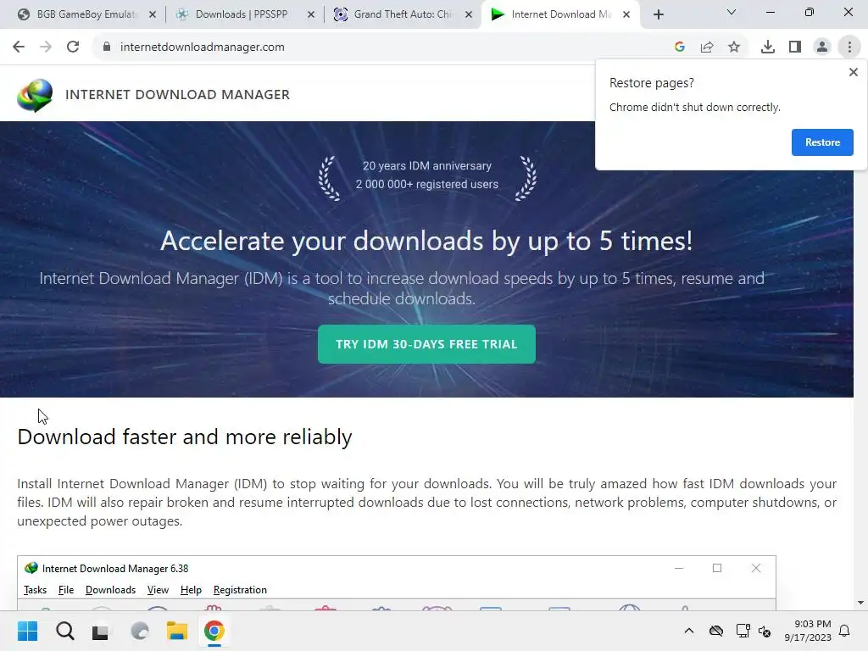The image size is (868, 651).
Task: Click the IDM globe logo
Action: click(35, 95)
